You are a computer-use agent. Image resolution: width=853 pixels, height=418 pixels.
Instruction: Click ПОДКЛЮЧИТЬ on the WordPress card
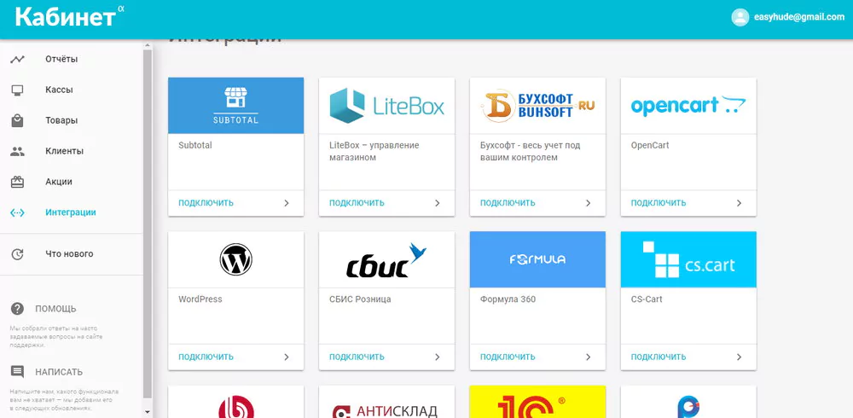[x=206, y=357]
